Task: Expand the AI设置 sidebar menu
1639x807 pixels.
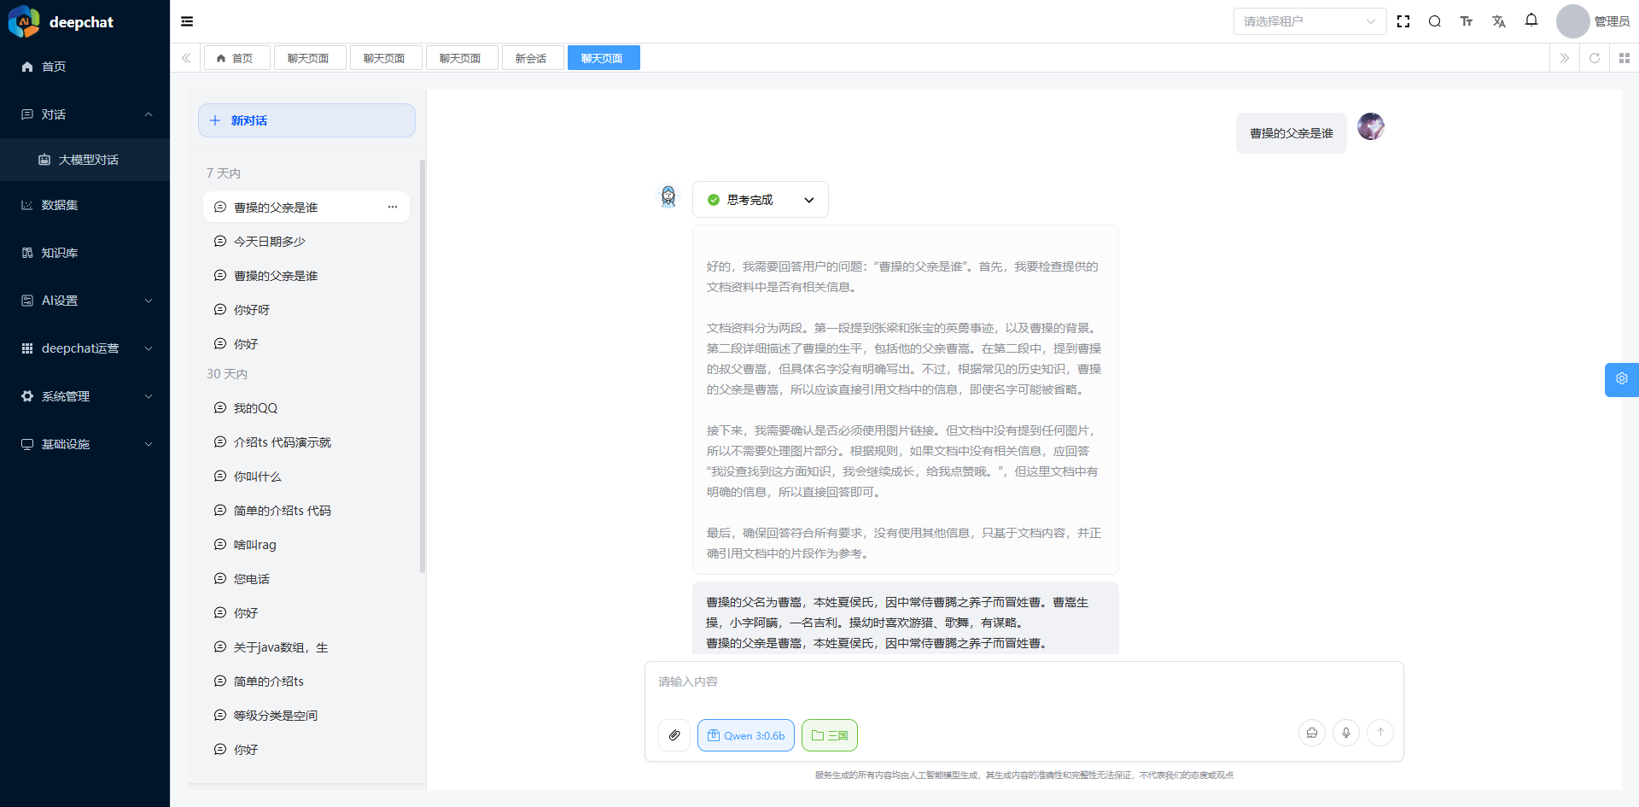Action: (85, 301)
